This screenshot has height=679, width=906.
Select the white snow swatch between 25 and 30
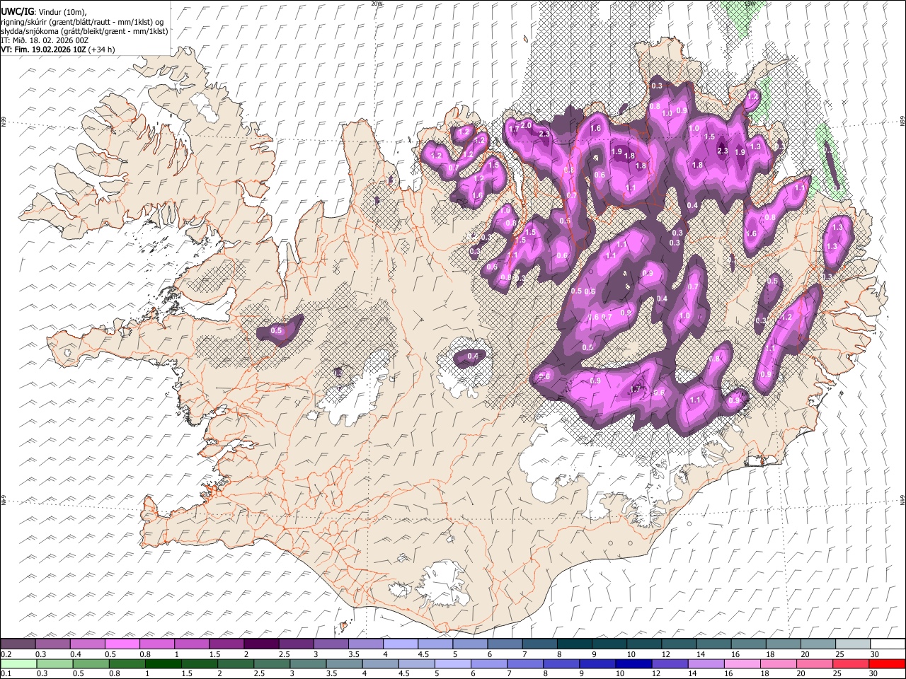coord(852,644)
